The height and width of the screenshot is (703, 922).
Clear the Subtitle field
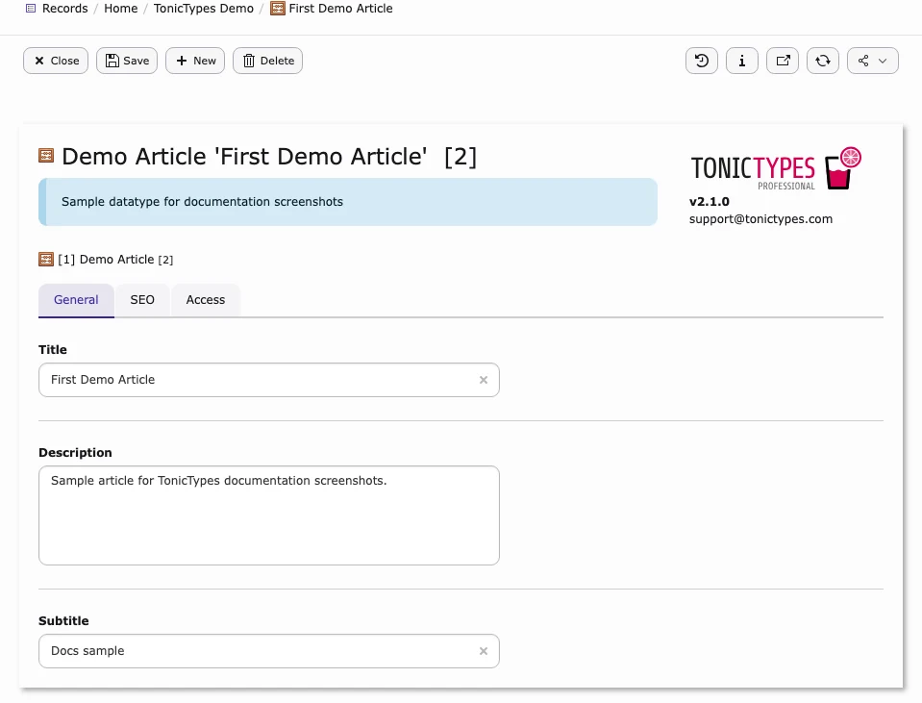pos(484,651)
